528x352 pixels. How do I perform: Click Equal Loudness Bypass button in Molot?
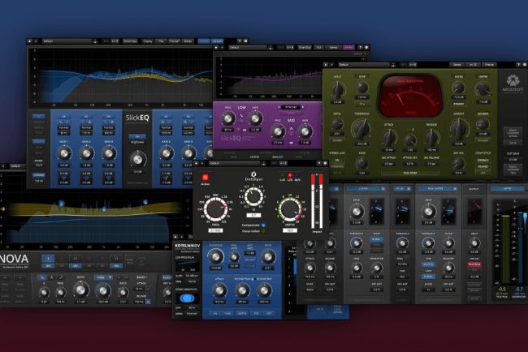pyautogui.click(x=513, y=132)
